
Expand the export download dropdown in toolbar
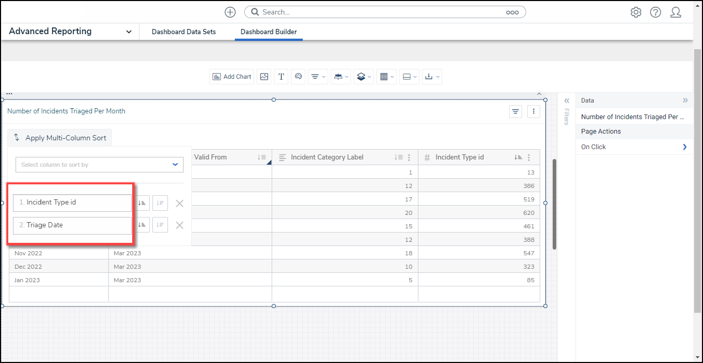pos(431,77)
